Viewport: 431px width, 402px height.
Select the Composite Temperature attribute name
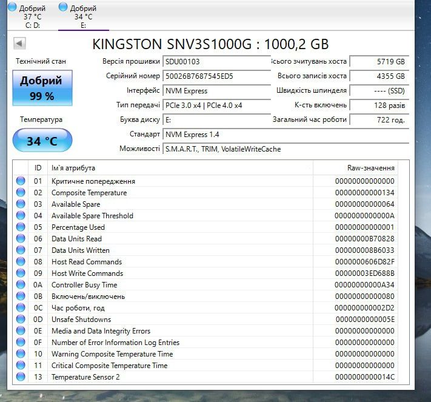89,193
